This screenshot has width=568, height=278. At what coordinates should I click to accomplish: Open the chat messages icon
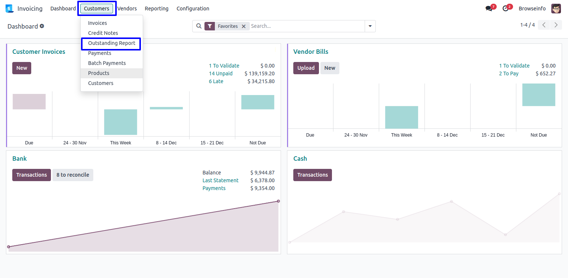pos(489,9)
